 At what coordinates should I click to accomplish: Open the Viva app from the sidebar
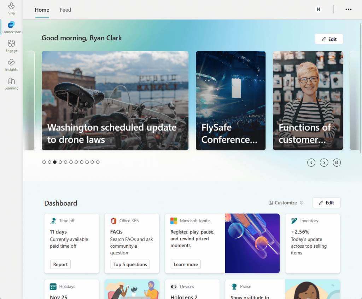(x=11, y=8)
